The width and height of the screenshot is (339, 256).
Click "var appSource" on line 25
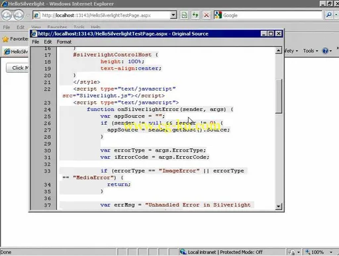(x=122, y=116)
